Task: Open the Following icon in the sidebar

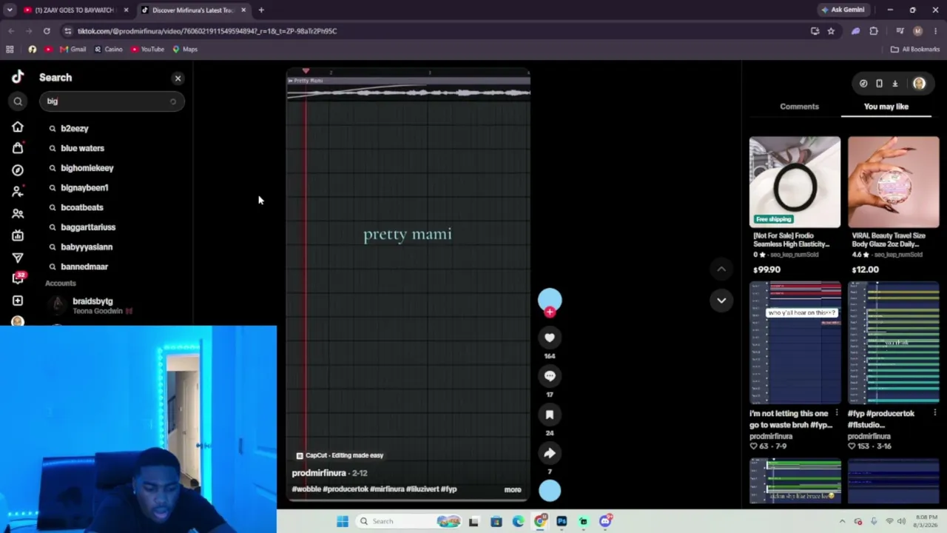Action: [18, 191]
